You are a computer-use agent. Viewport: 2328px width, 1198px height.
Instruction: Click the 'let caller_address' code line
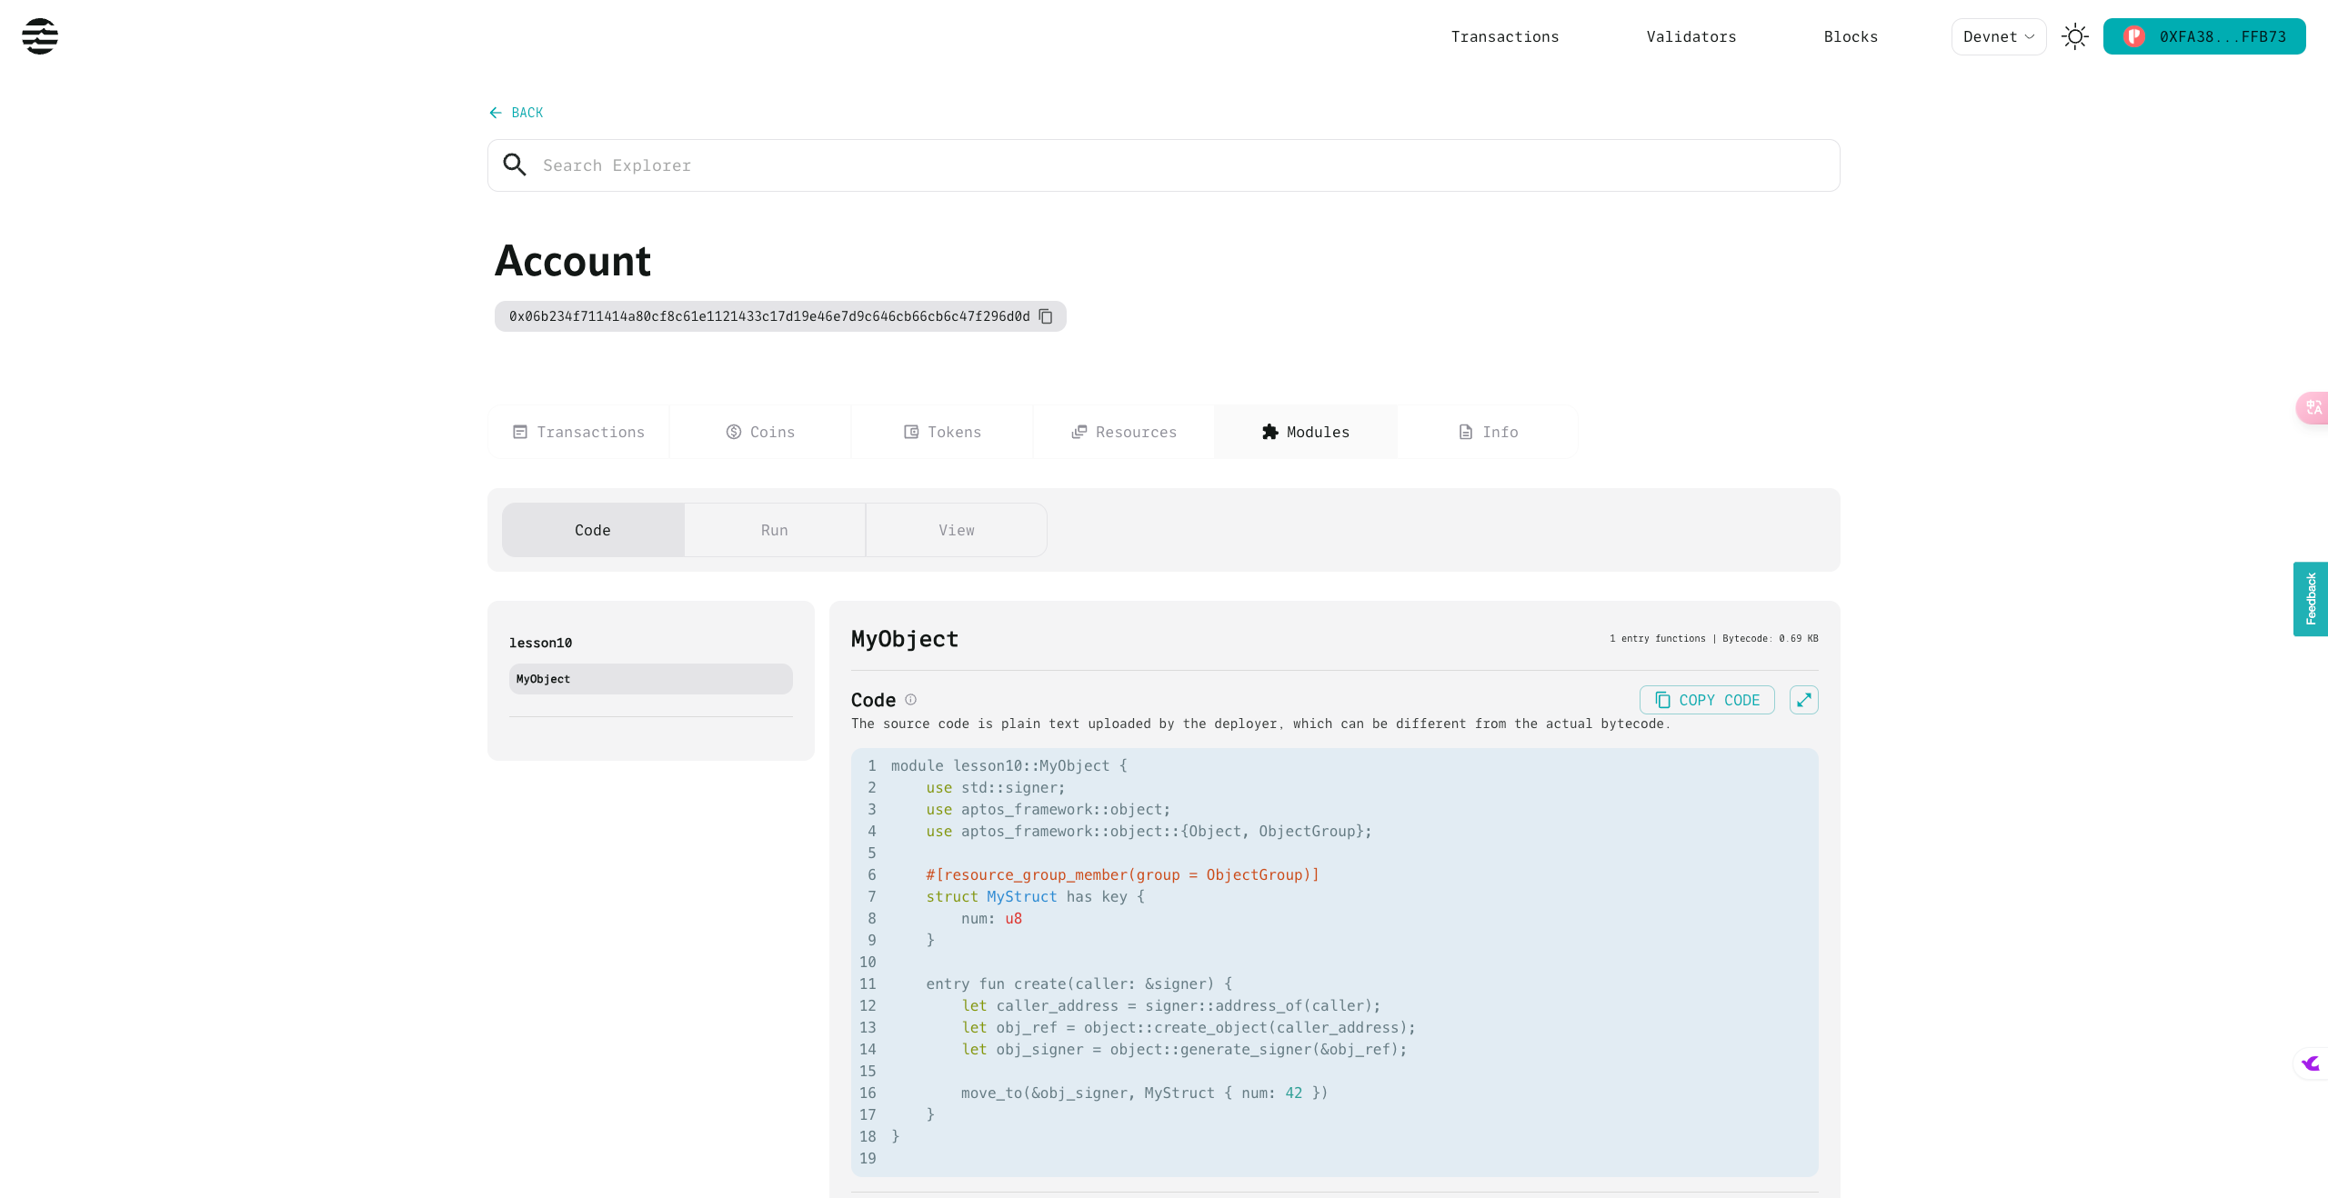[1171, 1005]
